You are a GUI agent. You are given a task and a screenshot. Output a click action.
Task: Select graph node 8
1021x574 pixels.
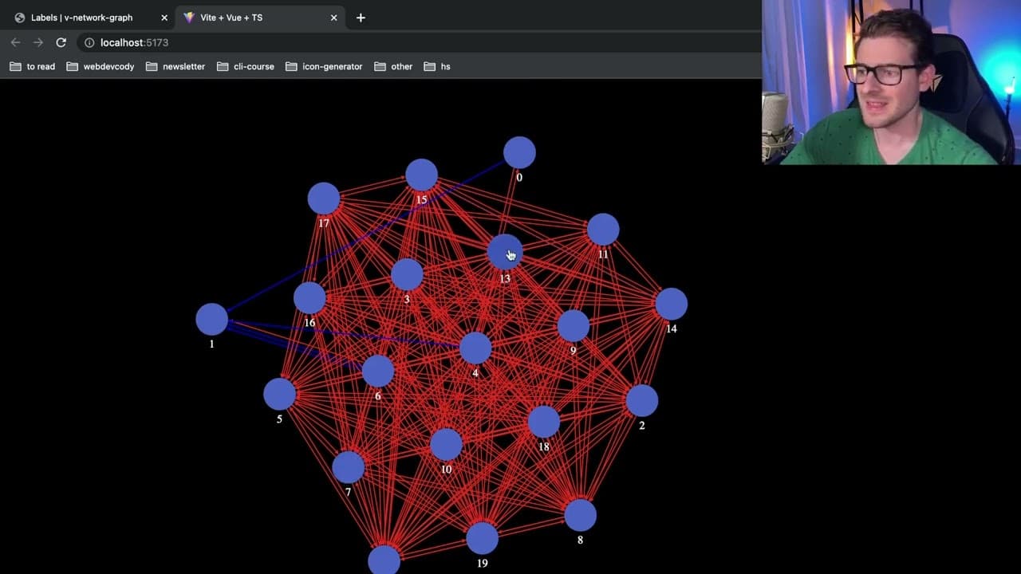[580, 515]
